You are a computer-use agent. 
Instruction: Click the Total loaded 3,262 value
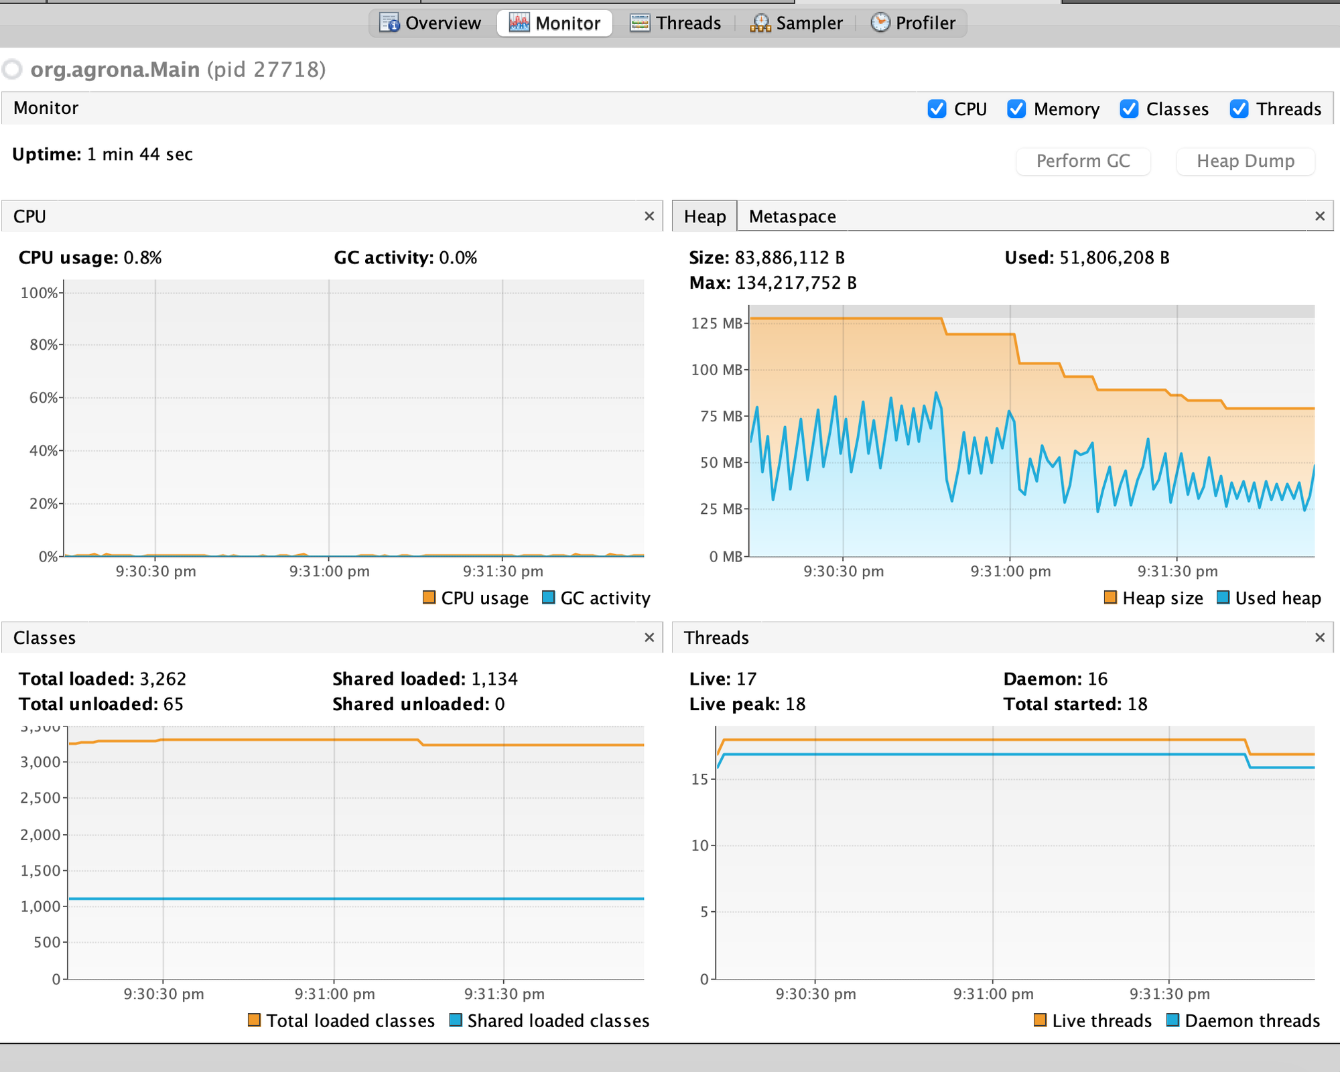coord(163,679)
